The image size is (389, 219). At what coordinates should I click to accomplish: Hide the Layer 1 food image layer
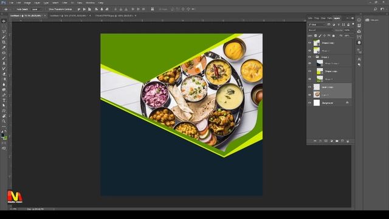309,95
